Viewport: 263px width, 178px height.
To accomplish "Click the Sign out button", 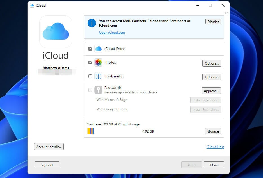I will pos(47,165).
